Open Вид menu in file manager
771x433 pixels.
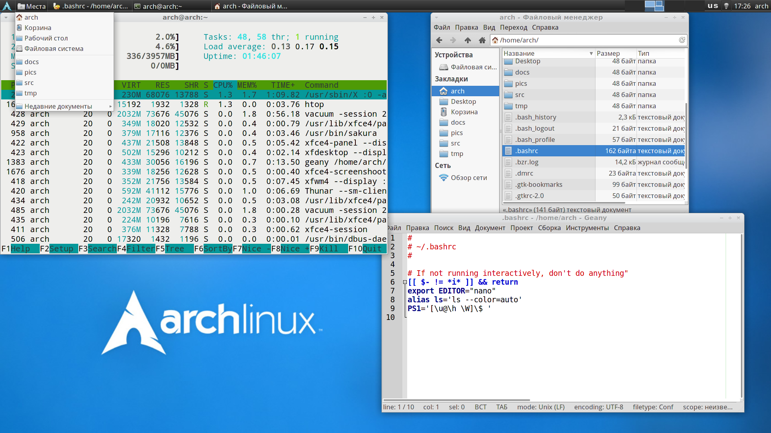(489, 27)
